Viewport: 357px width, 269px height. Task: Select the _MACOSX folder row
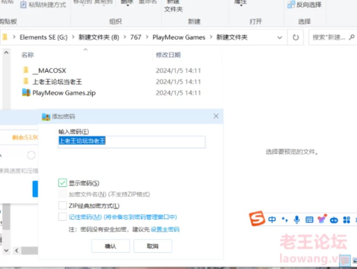pos(112,71)
